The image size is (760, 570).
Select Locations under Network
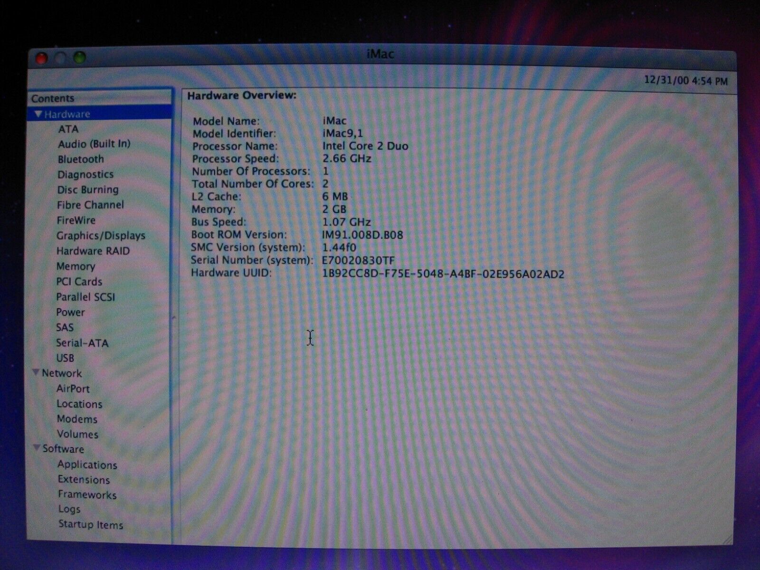pos(79,404)
